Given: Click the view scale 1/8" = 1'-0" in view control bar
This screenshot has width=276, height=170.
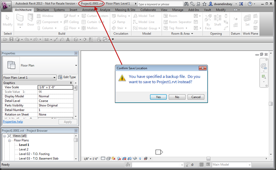Looking at the screenshot, I should [91, 159].
